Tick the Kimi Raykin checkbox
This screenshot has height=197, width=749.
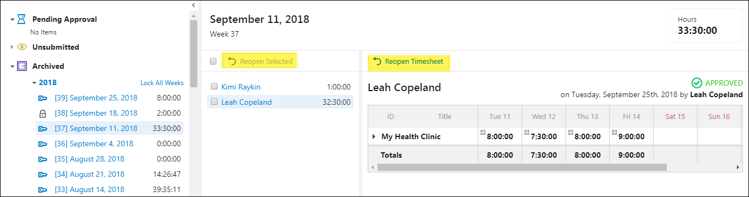[x=214, y=87]
